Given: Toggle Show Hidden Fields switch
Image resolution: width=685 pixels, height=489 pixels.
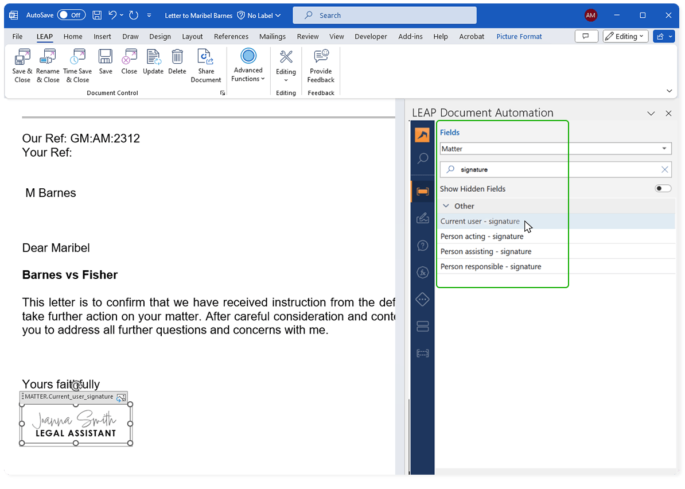Looking at the screenshot, I should tap(663, 188).
